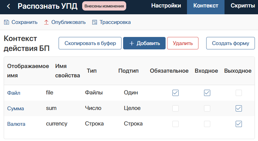
Task: Click the Контекст действия БП heading
Action: (x=27, y=43)
